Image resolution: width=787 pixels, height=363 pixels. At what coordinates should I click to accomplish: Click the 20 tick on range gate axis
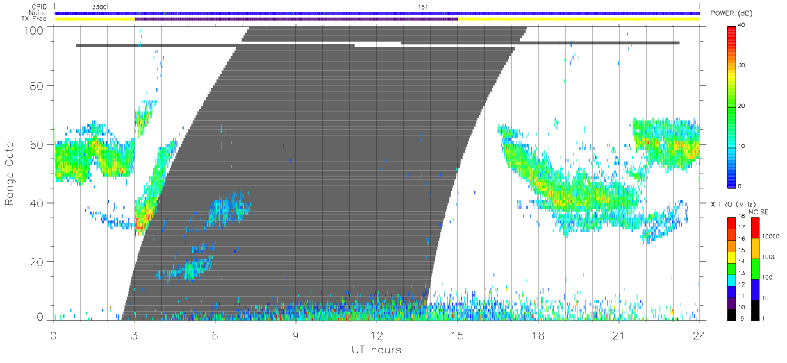click(x=38, y=262)
